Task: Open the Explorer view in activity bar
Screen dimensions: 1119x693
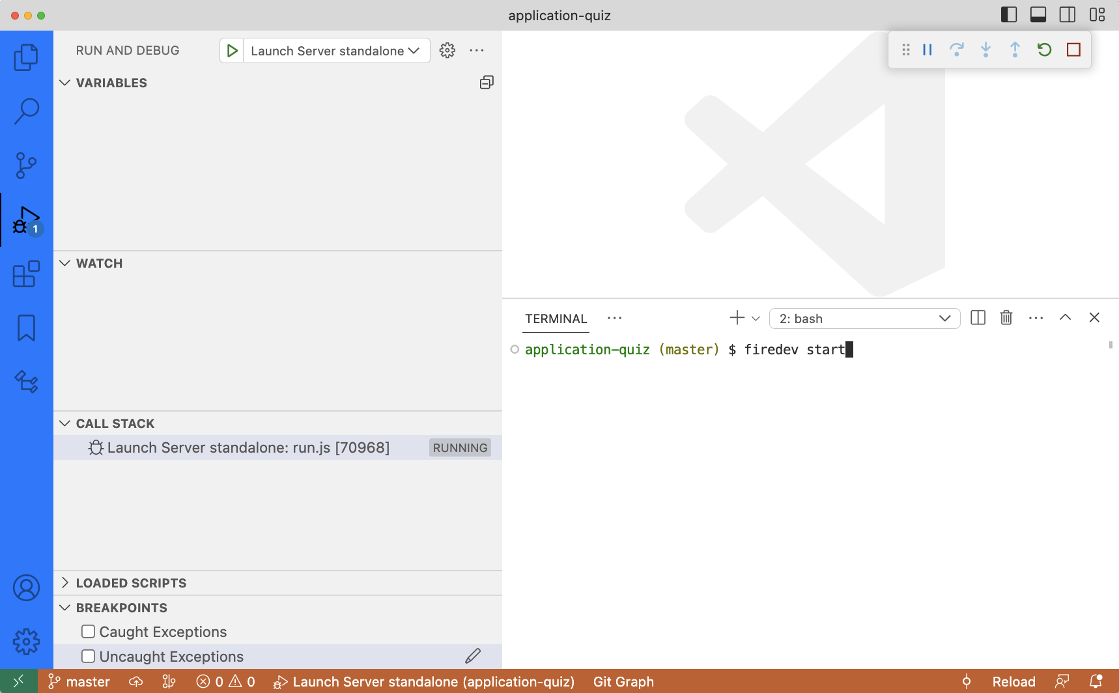Action: 26,57
